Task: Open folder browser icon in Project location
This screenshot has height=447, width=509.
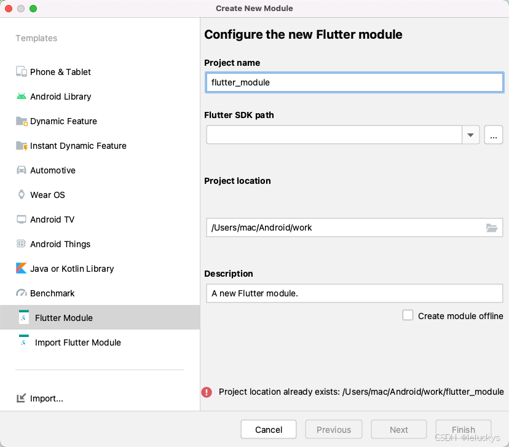Action: [492, 228]
